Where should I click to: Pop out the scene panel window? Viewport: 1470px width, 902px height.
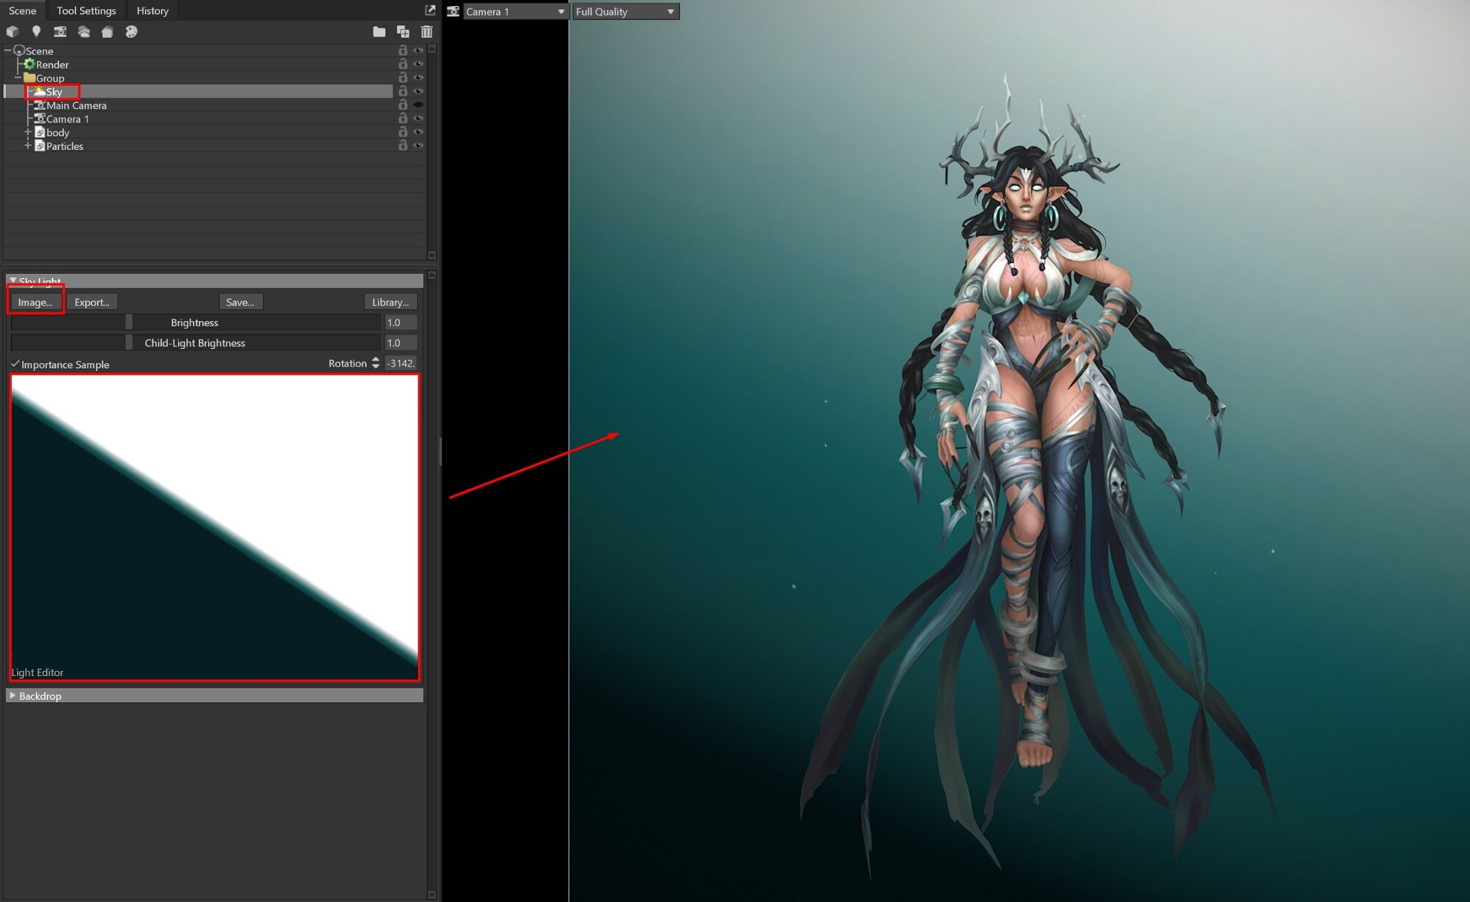pos(430,10)
